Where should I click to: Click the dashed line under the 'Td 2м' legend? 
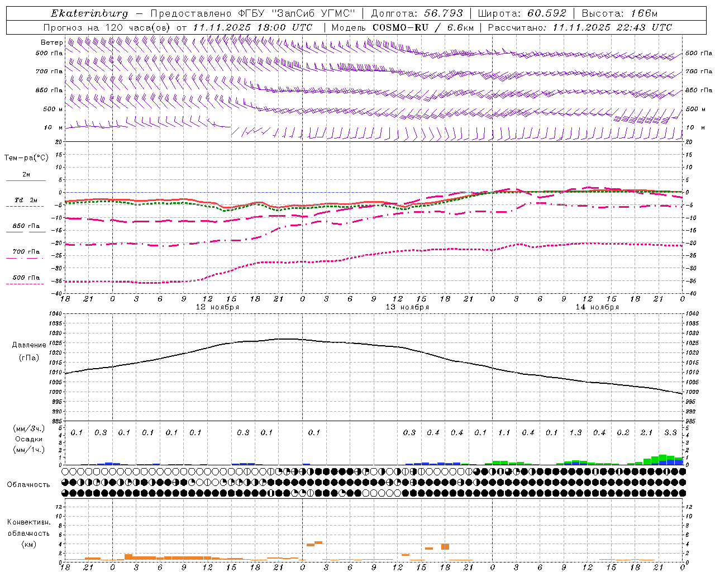(x=25, y=206)
